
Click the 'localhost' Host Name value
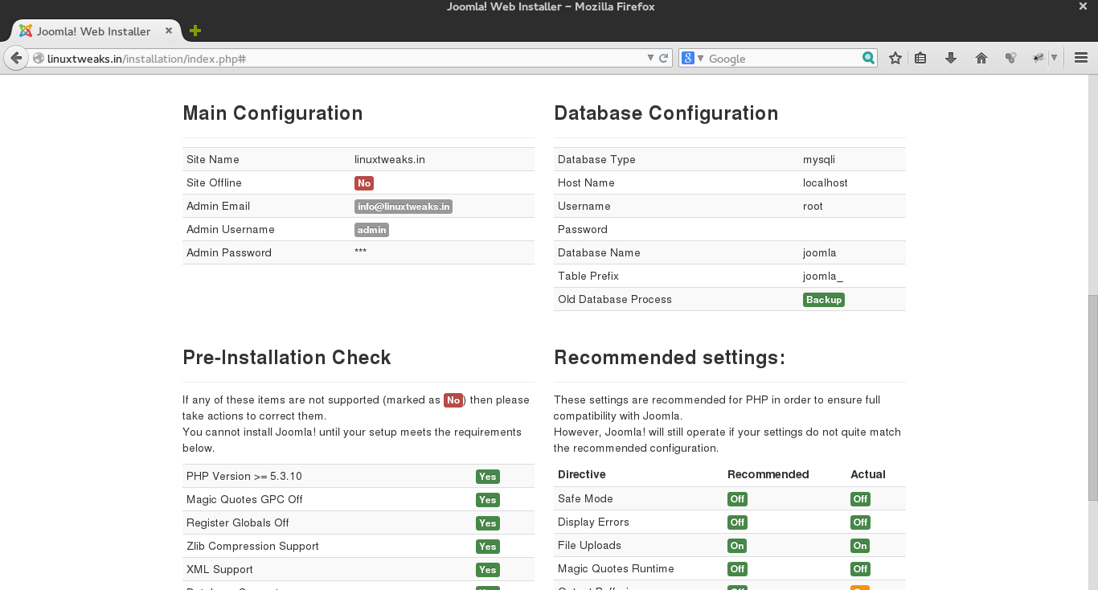point(826,182)
